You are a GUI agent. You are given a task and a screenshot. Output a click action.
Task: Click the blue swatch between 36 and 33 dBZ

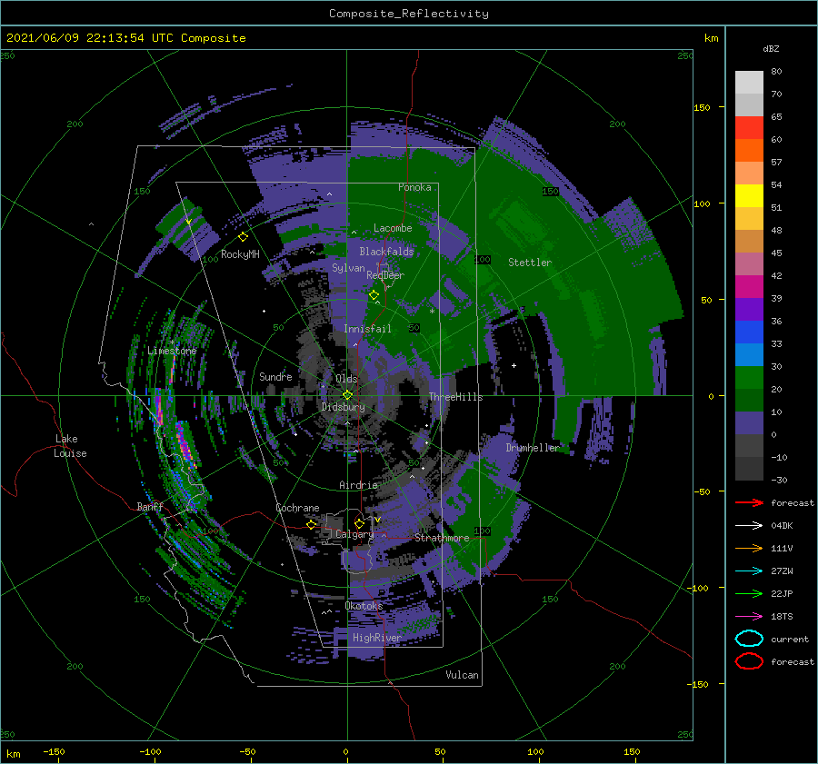pos(749,332)
